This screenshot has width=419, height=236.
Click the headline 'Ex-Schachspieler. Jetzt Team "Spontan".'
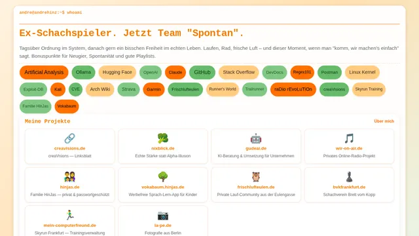(132, 33)
